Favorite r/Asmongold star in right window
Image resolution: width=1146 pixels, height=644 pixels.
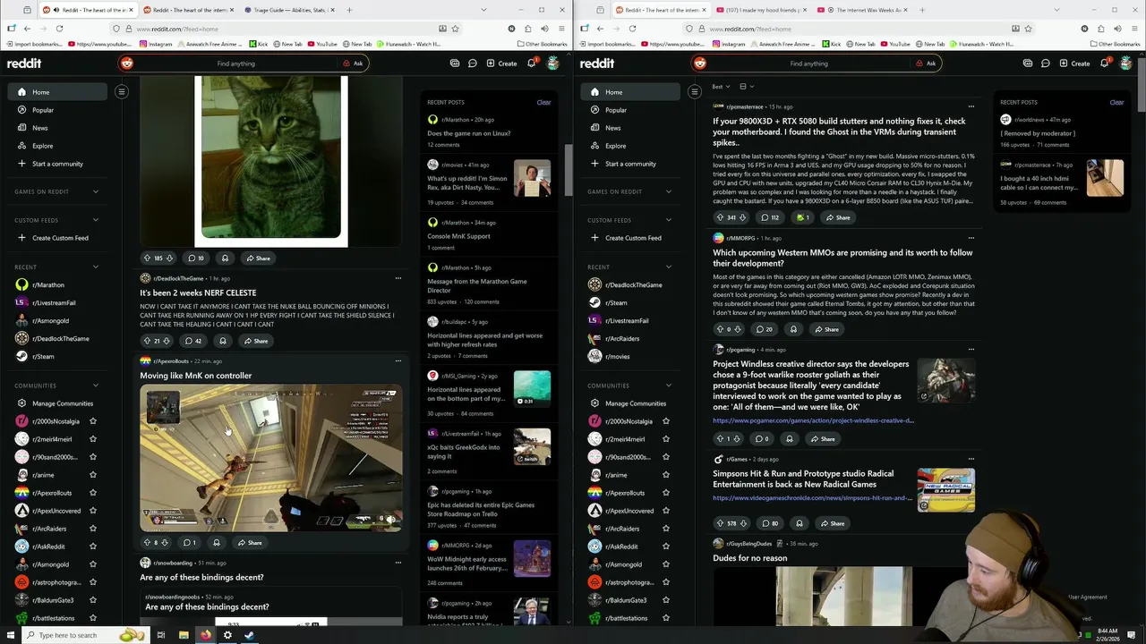tap(665, 564)
